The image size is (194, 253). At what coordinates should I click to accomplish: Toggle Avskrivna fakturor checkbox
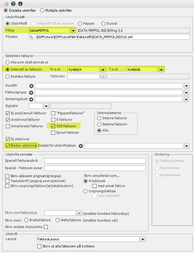[8, 120]
